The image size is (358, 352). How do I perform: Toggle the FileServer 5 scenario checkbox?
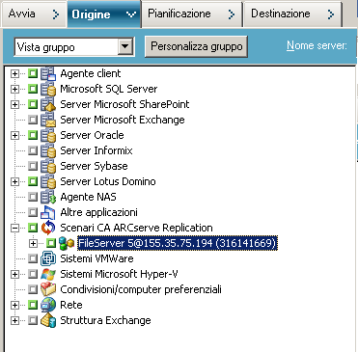[51, 243]
